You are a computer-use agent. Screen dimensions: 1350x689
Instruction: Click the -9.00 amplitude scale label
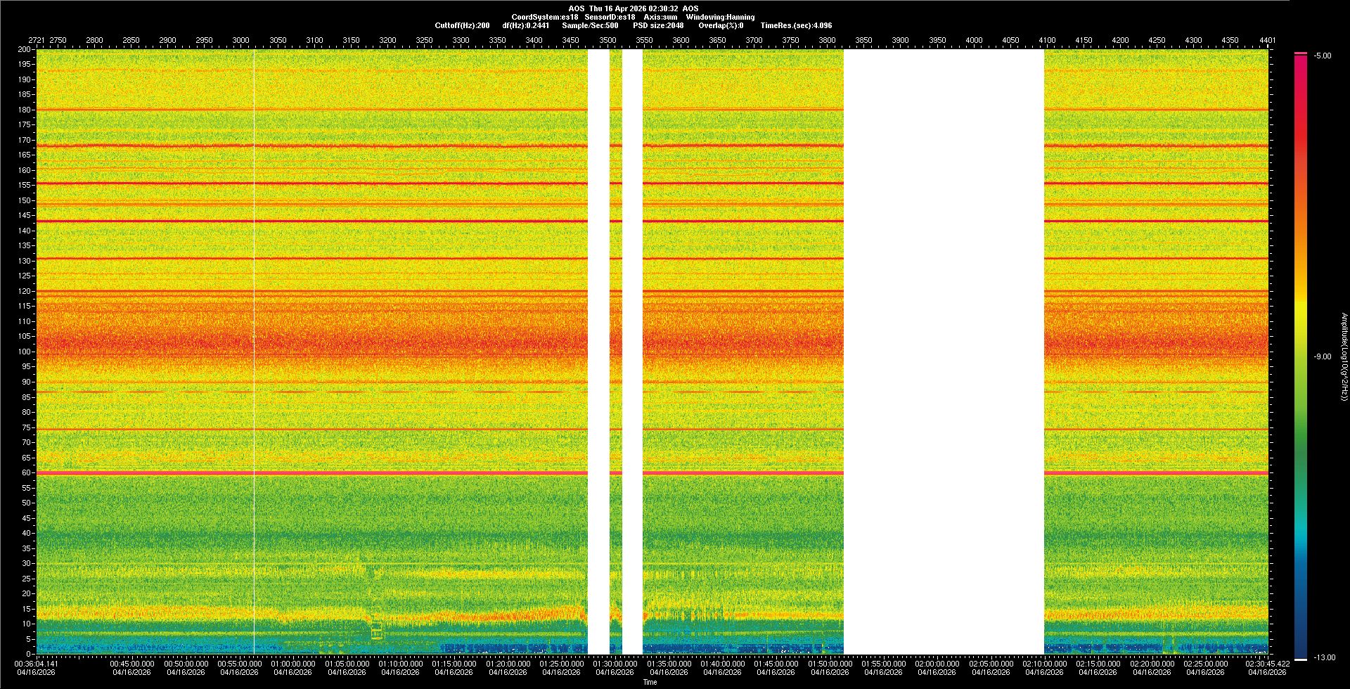[x=1323, y=357]
